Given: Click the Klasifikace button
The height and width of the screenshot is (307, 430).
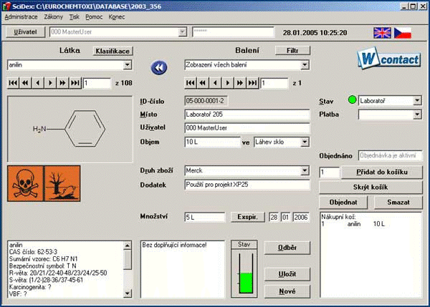Looking at the screenshot, I should [113, 52].
